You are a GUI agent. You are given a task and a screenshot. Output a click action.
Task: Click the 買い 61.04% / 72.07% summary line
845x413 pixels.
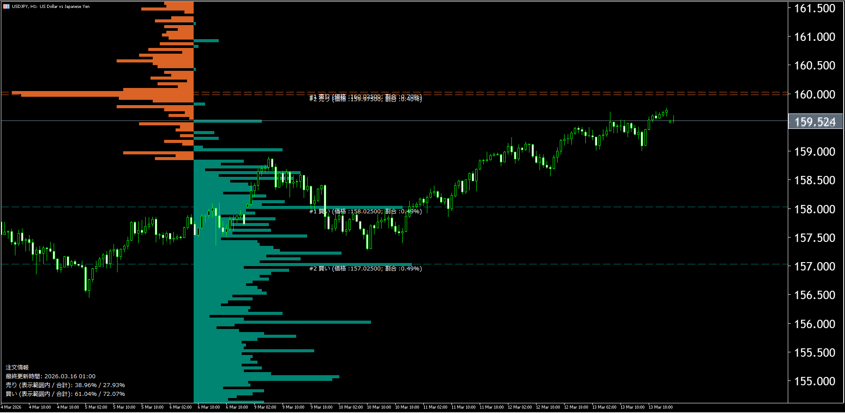tap(65, 394)
